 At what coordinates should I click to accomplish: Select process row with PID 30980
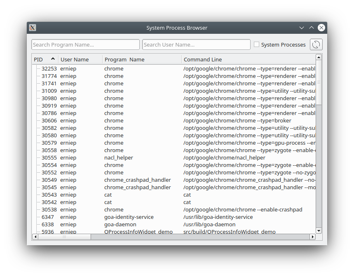click(174, 99)
